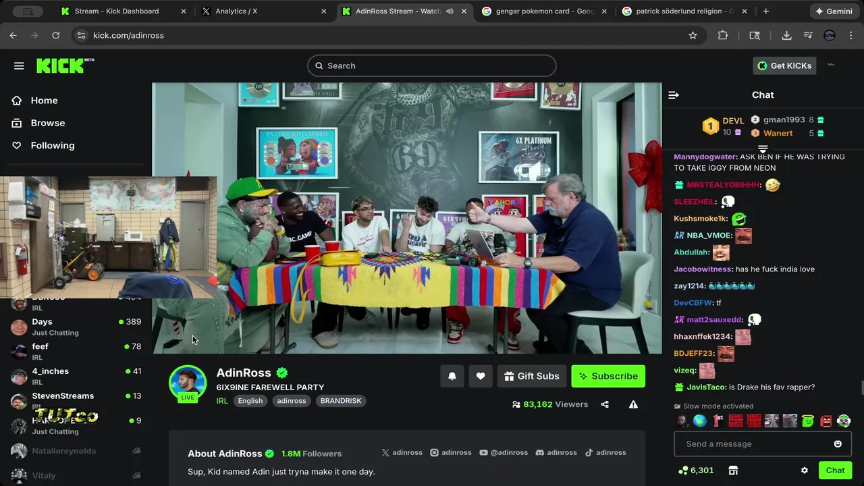Focus the Search field

(432, 65)
